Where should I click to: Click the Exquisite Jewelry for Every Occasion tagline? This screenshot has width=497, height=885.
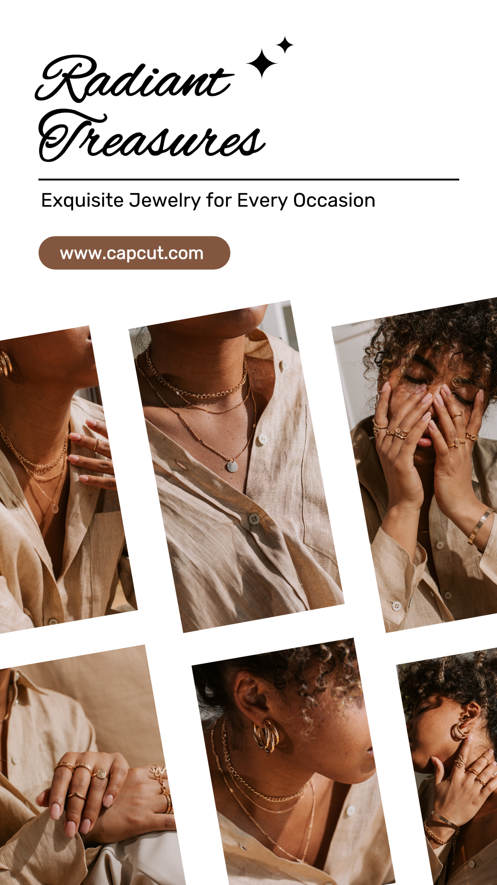pos(208,201)
